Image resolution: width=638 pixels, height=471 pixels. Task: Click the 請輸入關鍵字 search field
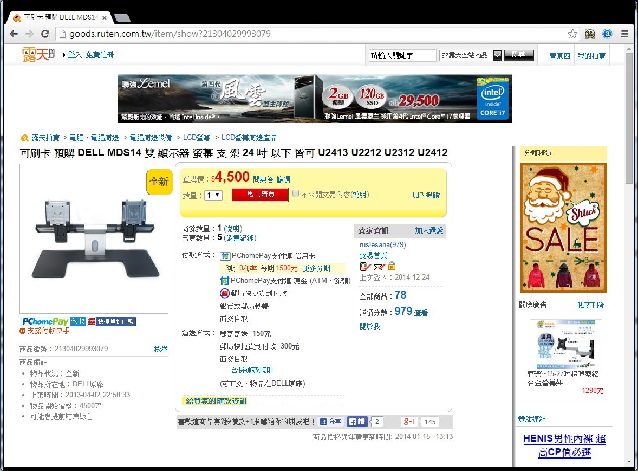pos(402,55)
